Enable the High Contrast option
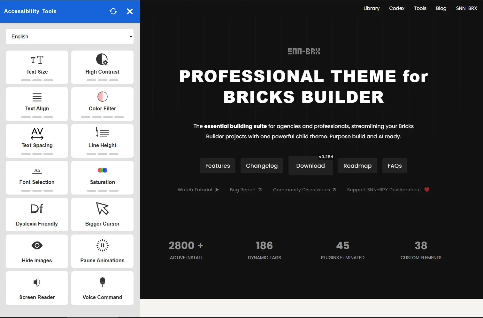 tap(102, 67)
